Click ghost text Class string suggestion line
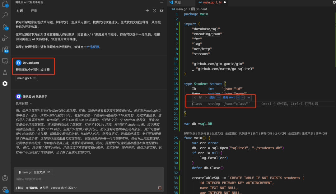The image size is (336, 194). point(221,104)
